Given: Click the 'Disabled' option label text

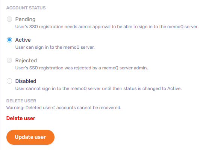Looking at the screenshot, I should click(26, 81).
